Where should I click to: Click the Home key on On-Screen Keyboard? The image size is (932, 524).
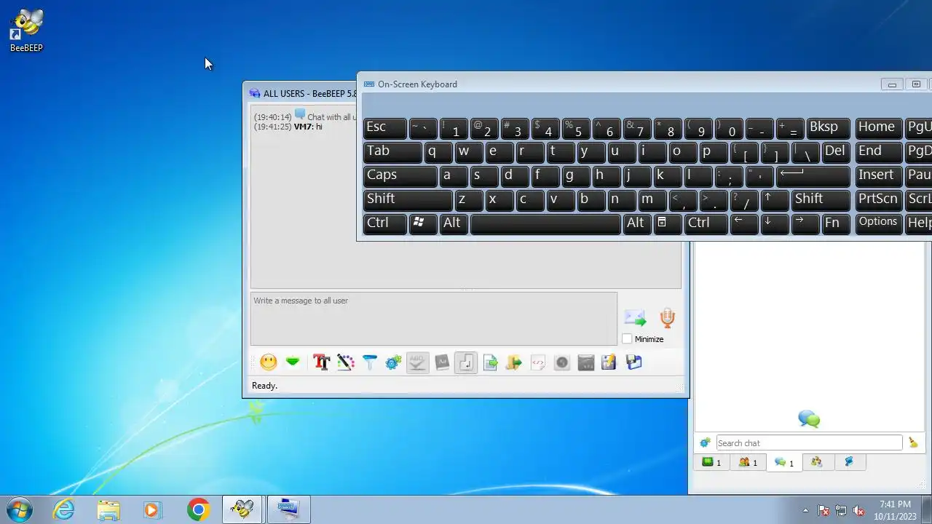pyautogui.click(x=879, y=128)
